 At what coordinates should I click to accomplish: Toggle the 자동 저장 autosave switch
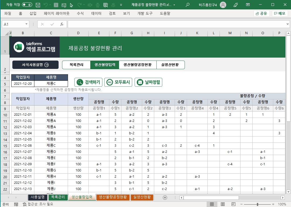pos(27,5)
